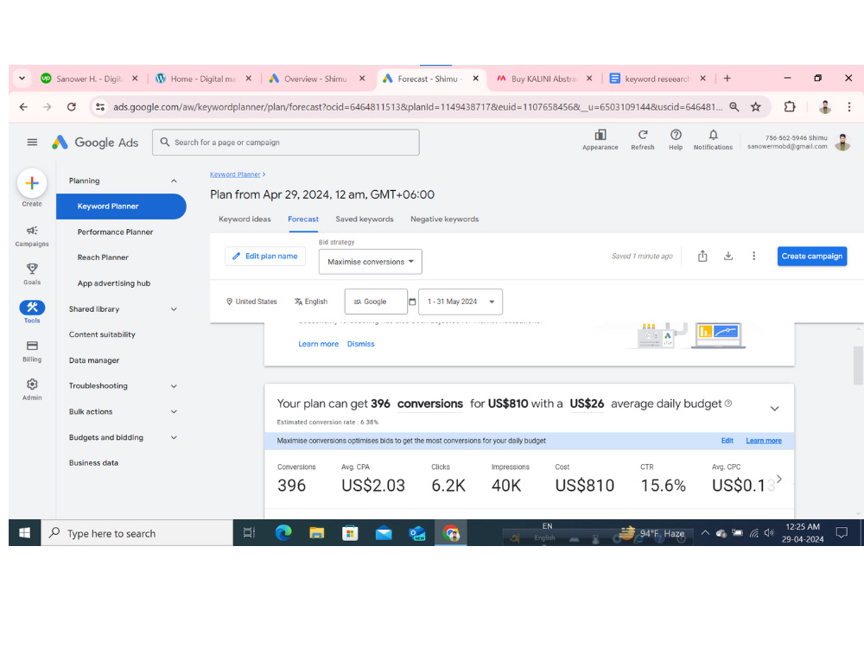The width and height of the screenshot is (864, 648).
Task: Select the Forecast tab
Action: coord(303,219)
